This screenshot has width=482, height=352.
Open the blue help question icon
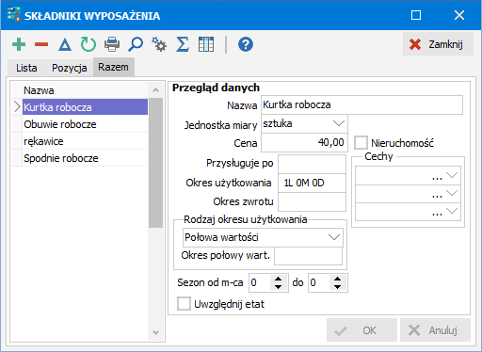[x=246, y=44]
